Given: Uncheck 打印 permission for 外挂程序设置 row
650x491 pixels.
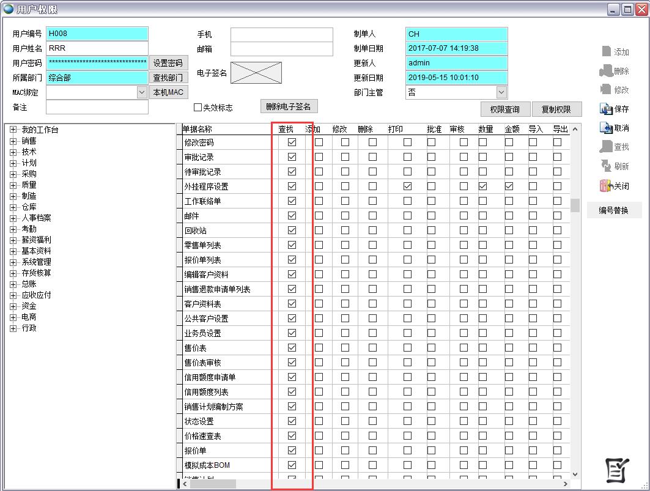Looking at the screenshot, I should 407,186.
